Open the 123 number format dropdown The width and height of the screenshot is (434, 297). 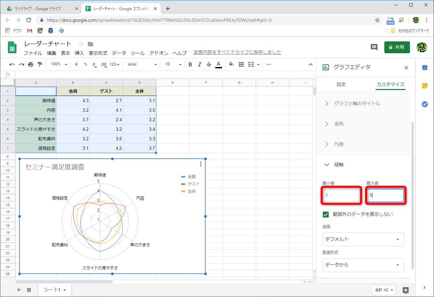click(115, 64)
